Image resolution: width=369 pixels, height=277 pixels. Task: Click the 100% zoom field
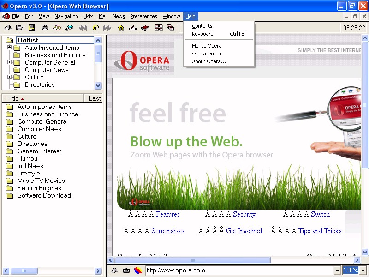351,271
